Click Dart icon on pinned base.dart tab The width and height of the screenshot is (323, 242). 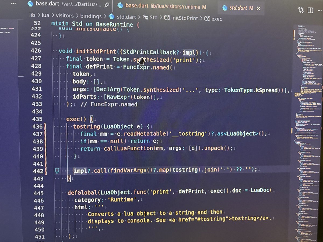(31, 4)
